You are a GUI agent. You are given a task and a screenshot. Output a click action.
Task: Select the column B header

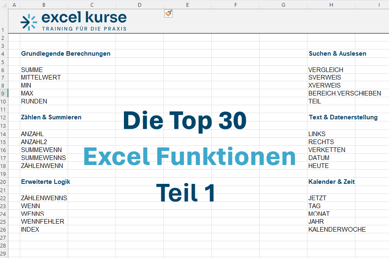tap(44, 5)
